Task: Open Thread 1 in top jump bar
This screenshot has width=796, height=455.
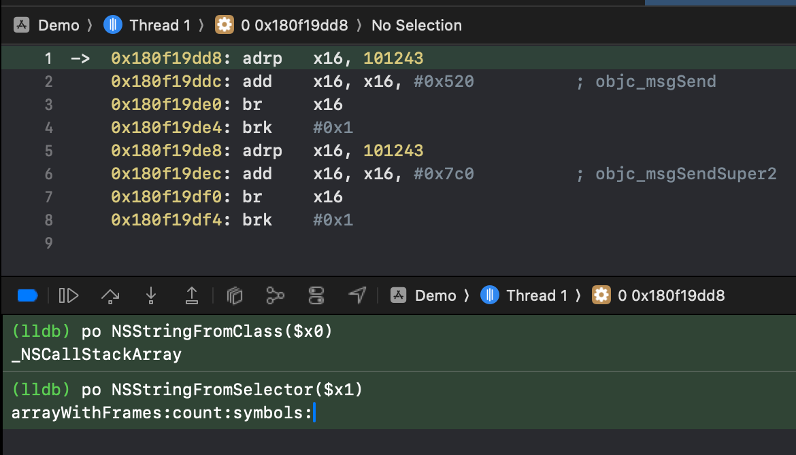Action: (147, 25)
